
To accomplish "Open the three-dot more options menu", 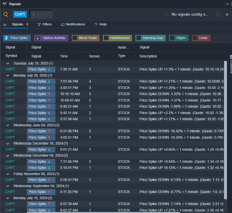I will coord(227,4).
